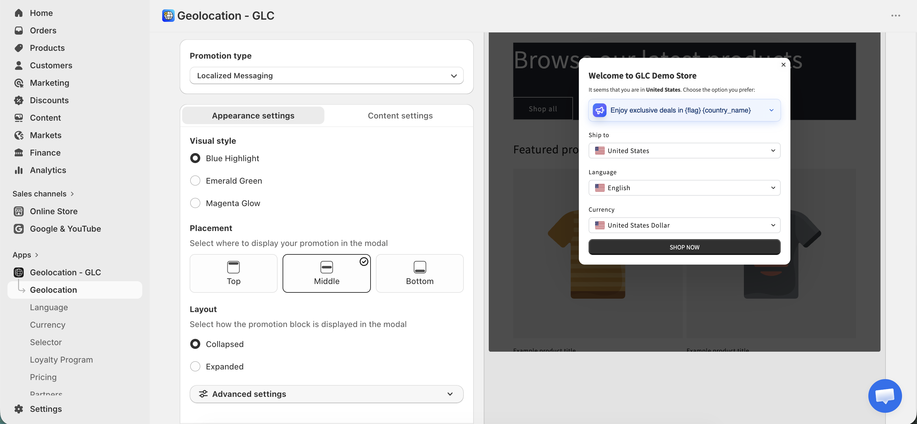Image resolution: width=917 pixels, height=424 pixels.
Task: Expand the Sales channels section
Action: (x=43, y=194)
